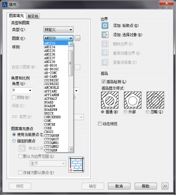Click the Remove Boundaries (删除边界) icon
176x195 pixels.
(x=105, y=44)
